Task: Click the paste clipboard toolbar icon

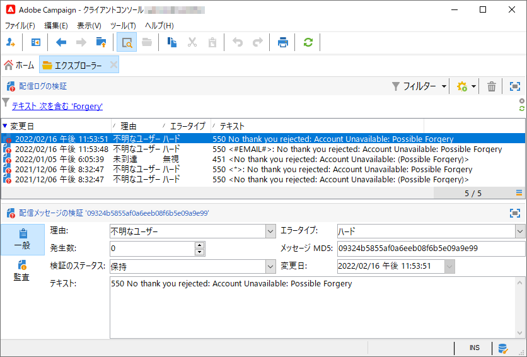Action: point(212,42)
